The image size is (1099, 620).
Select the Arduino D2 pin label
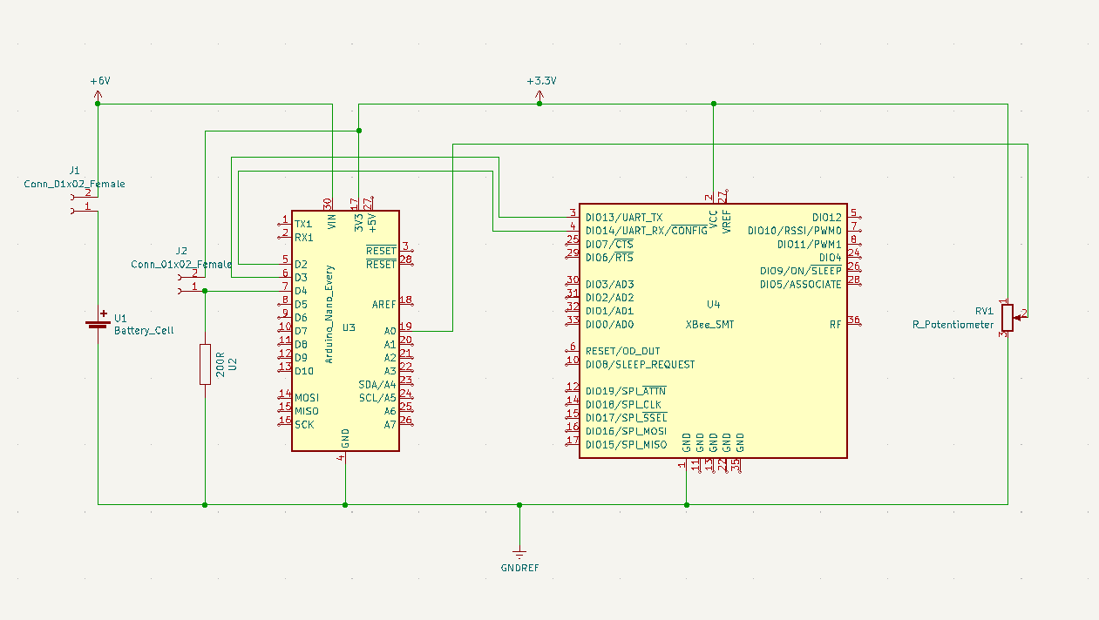(x=301, y=264)
